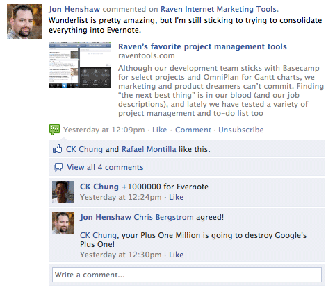Expand View all 4 comments
This screenshot has width=335, height=292.
[105, 167]
